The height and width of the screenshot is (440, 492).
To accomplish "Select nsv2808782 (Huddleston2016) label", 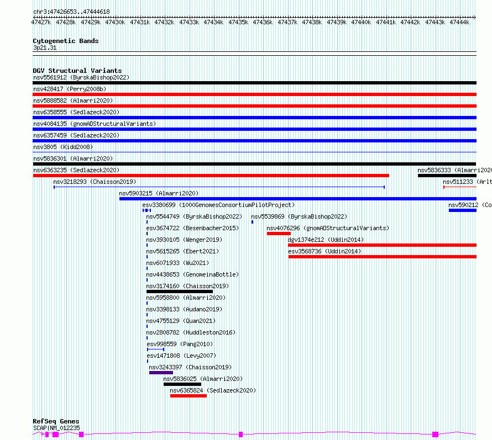I will (191, 332).
